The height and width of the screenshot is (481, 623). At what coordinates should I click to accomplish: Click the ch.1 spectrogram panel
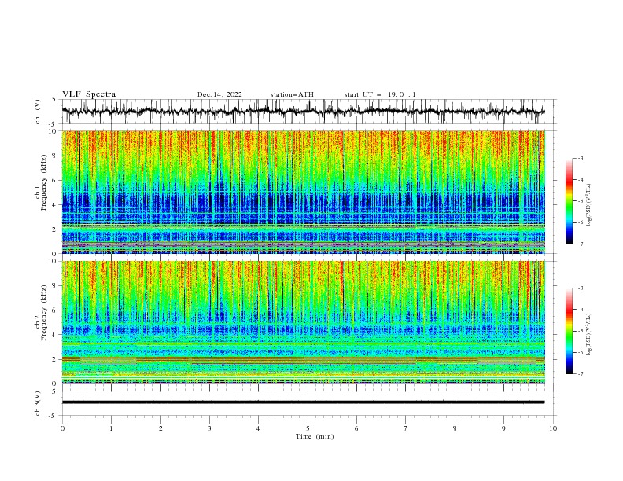click(x=303, y=192)
